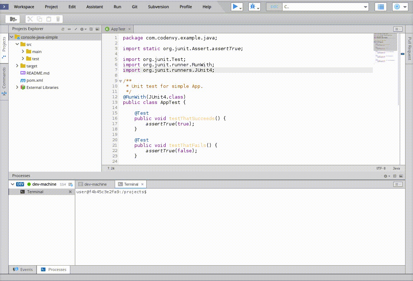
Task: Click the EXEC goal selector
Action: coord(274,7)
